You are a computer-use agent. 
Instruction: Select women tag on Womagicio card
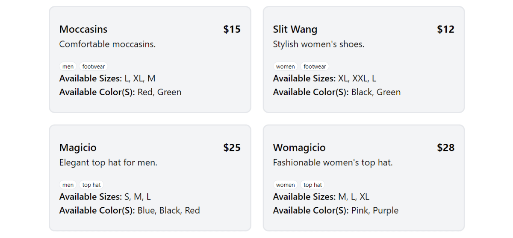pyautogui.click(x=285, y=185)
